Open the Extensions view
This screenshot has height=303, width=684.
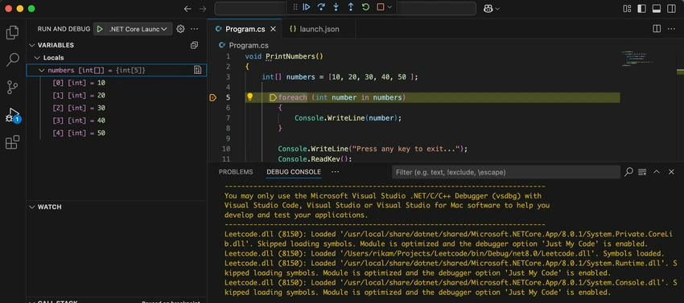[x=13, y=142]
